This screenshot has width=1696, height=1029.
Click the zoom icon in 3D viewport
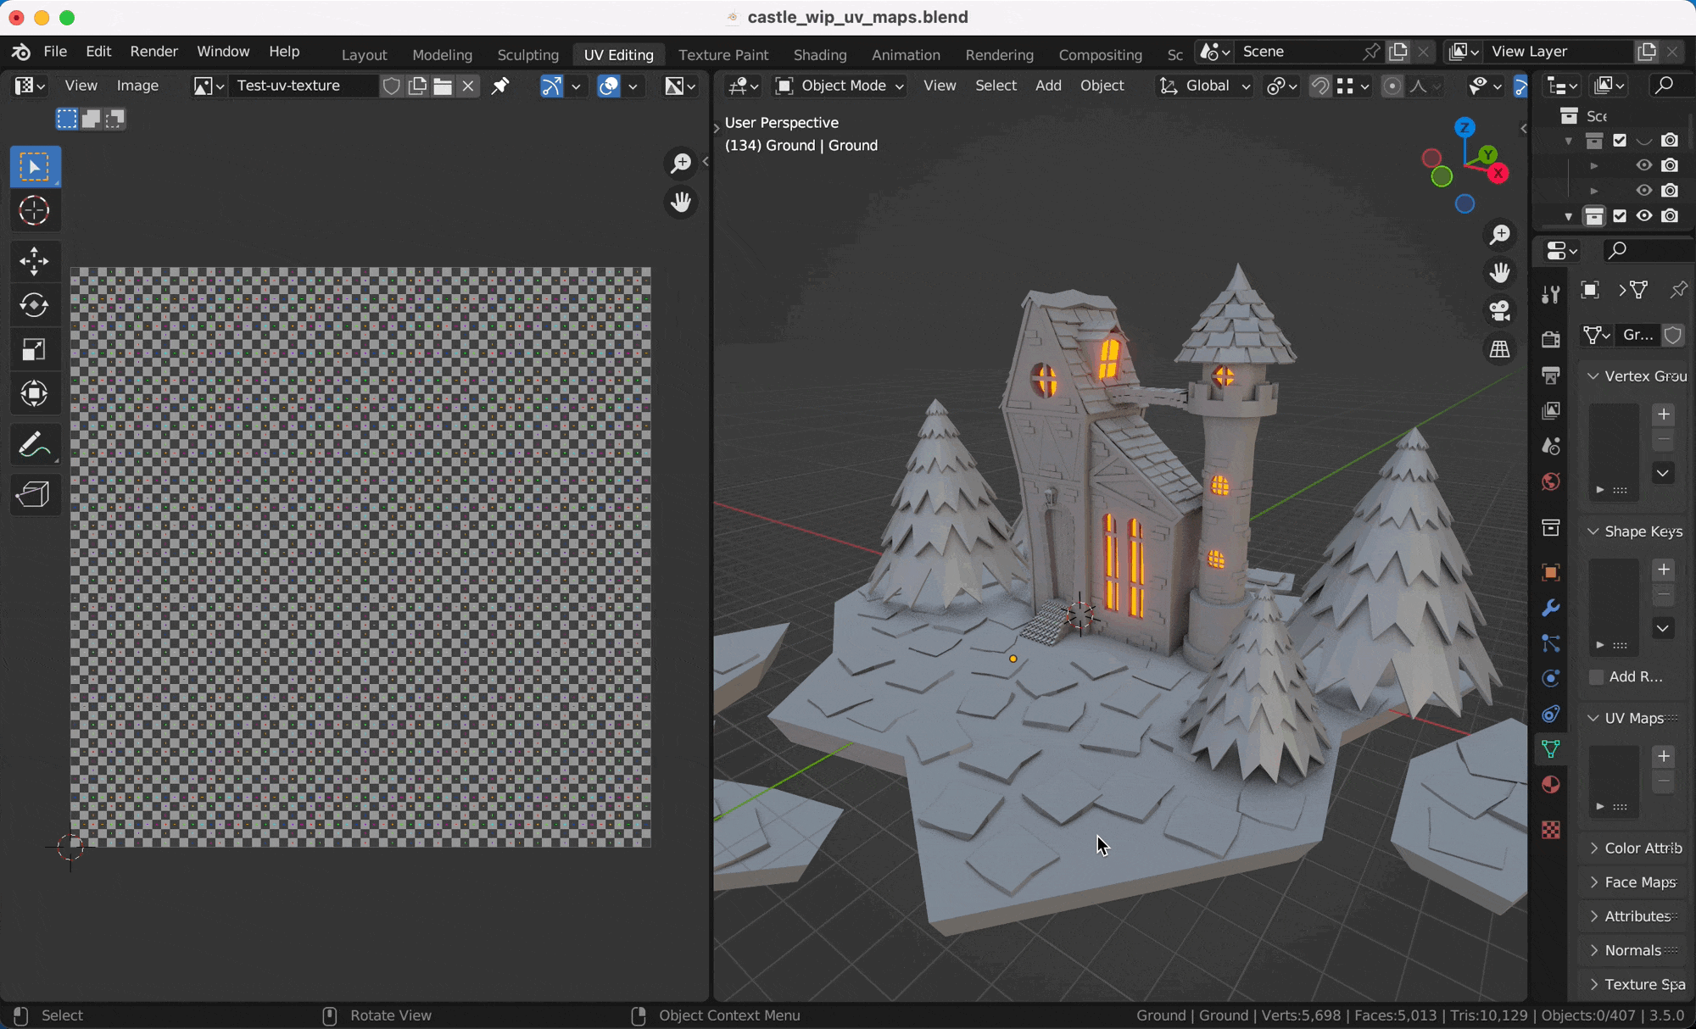tap(1500, 234)
